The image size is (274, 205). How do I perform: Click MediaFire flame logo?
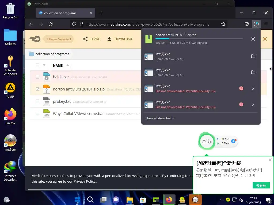click(35, 39)
